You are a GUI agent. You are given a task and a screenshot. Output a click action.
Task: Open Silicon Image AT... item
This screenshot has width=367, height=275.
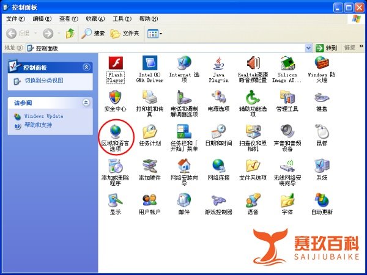coord(287,70)
